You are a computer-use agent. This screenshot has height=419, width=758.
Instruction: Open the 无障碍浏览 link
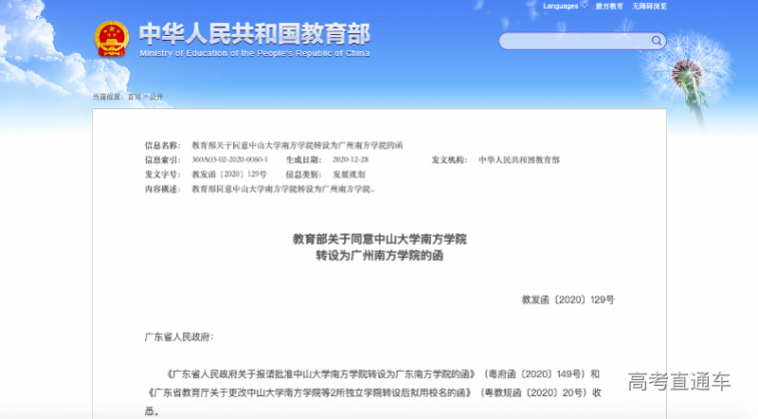pos(649,7)
